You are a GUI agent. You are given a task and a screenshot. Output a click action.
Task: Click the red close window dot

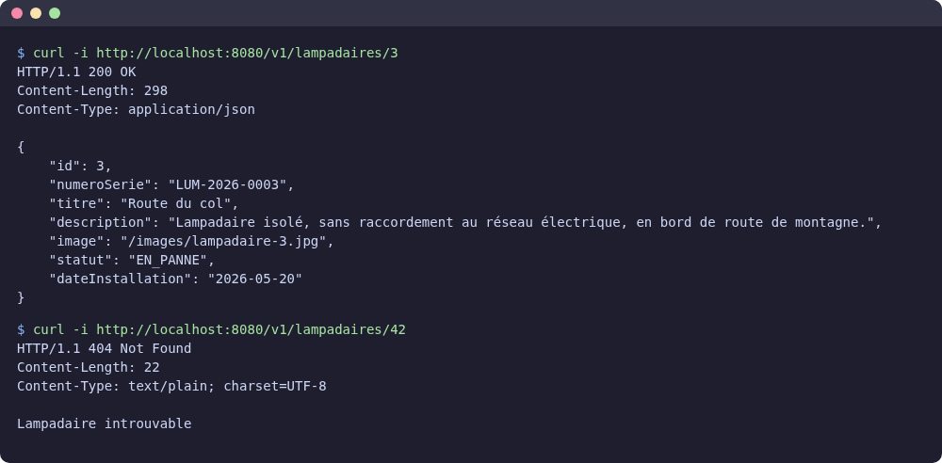click(x=17, y=13)
